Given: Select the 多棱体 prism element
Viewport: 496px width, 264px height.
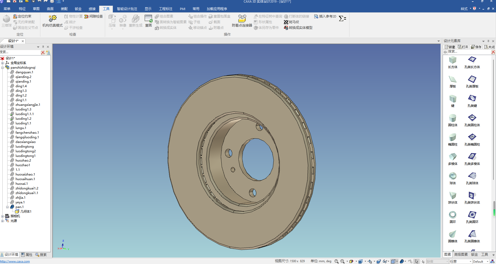Looking at the screenshot, I should pyautogui.click(x=453, y=159).
